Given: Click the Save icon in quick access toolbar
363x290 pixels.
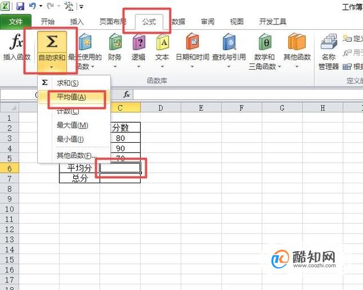Looking at the screenshot, I should pos(21,6).
